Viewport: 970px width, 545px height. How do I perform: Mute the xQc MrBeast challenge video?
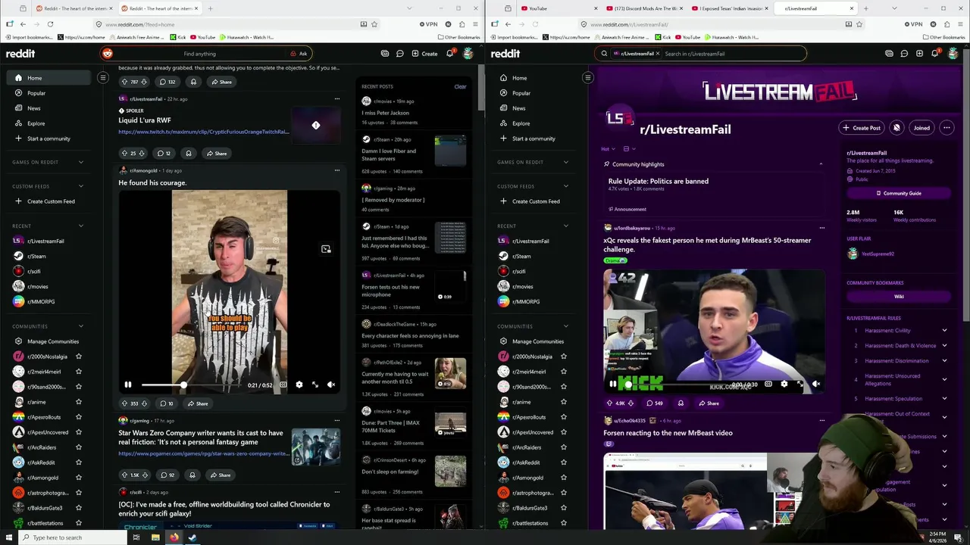pyautogui.click(x=816, y=384)
